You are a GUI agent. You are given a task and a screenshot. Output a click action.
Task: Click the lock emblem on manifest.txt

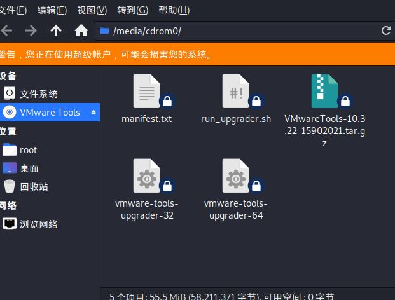click(x=167, y=102)
